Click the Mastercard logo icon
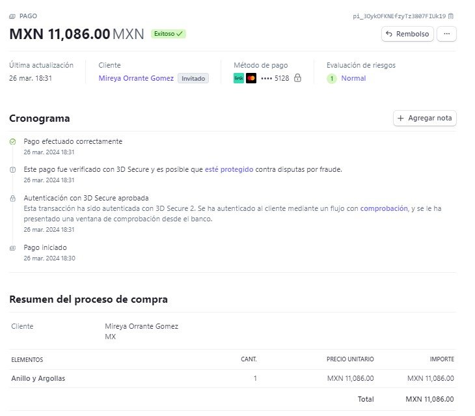The height and width of the screenshot is (416, 475). click(x=251, y=78)
